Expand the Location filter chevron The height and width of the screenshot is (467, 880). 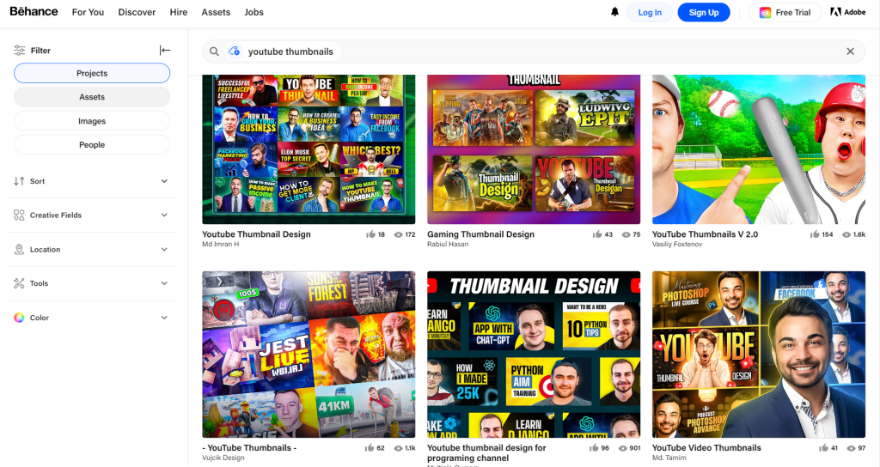(x=164, y=250)
